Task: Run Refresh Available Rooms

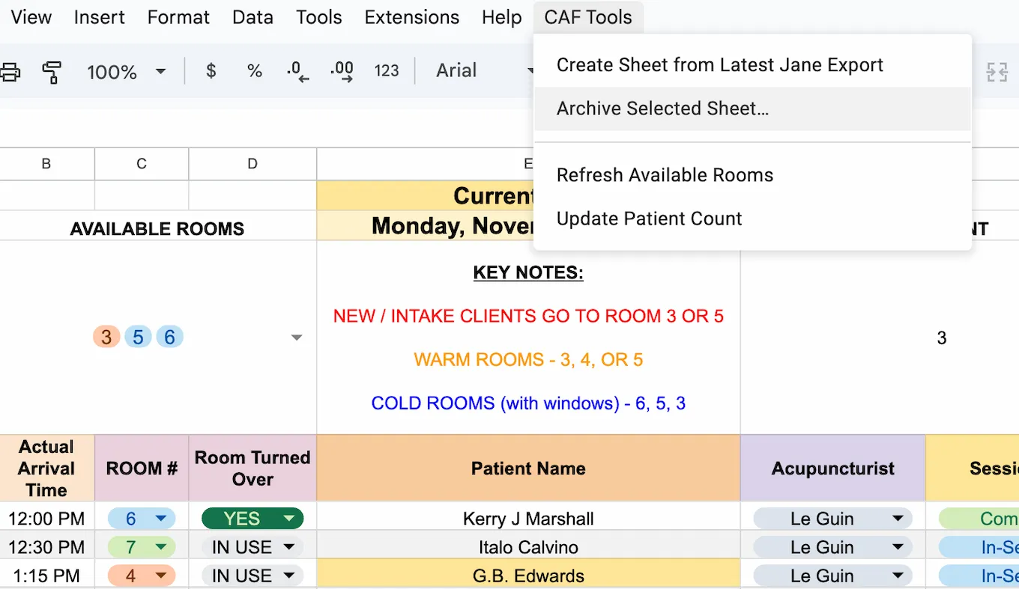Action: (x=665, y=174)
